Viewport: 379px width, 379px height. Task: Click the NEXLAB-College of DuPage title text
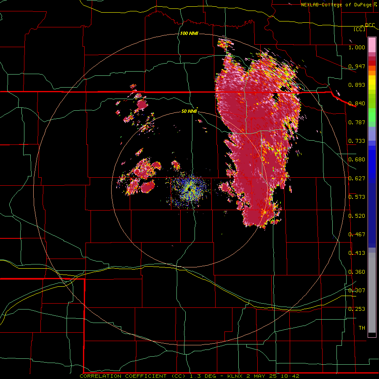[x=336, y=5]
